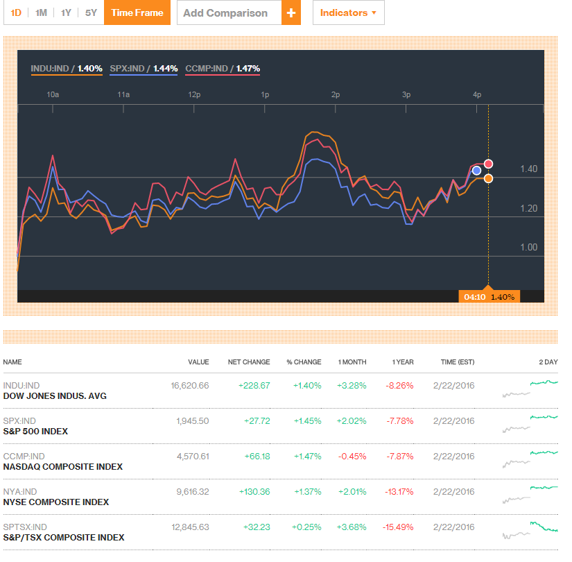572x562 pixels.
Task: Select the 5Y time range tab
Action: [91, 12]
